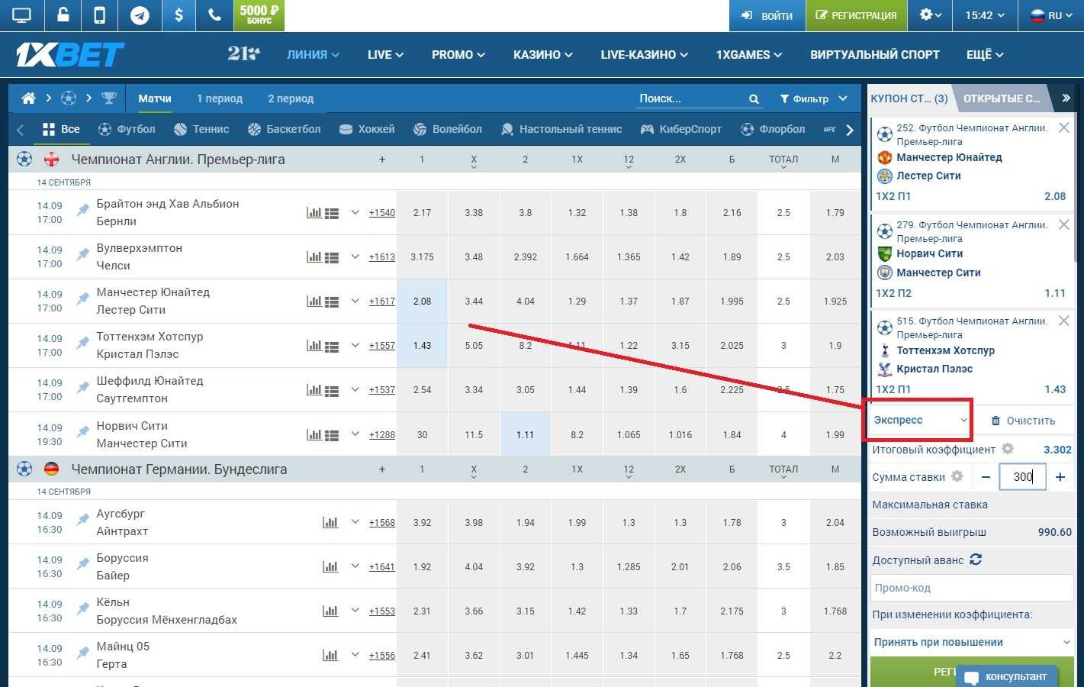The height and width of the screenshot is (687, 1084).
Task: Click settings gear next to Итоговый коэффициент
Action: pyautogui.click(x=1008, y=449)
